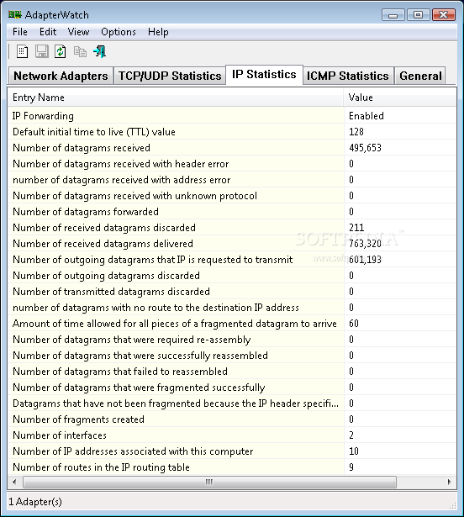464x517 pixels.
Task: Select datagrams successfully reassembled row
Action: (x=232, y=356)
